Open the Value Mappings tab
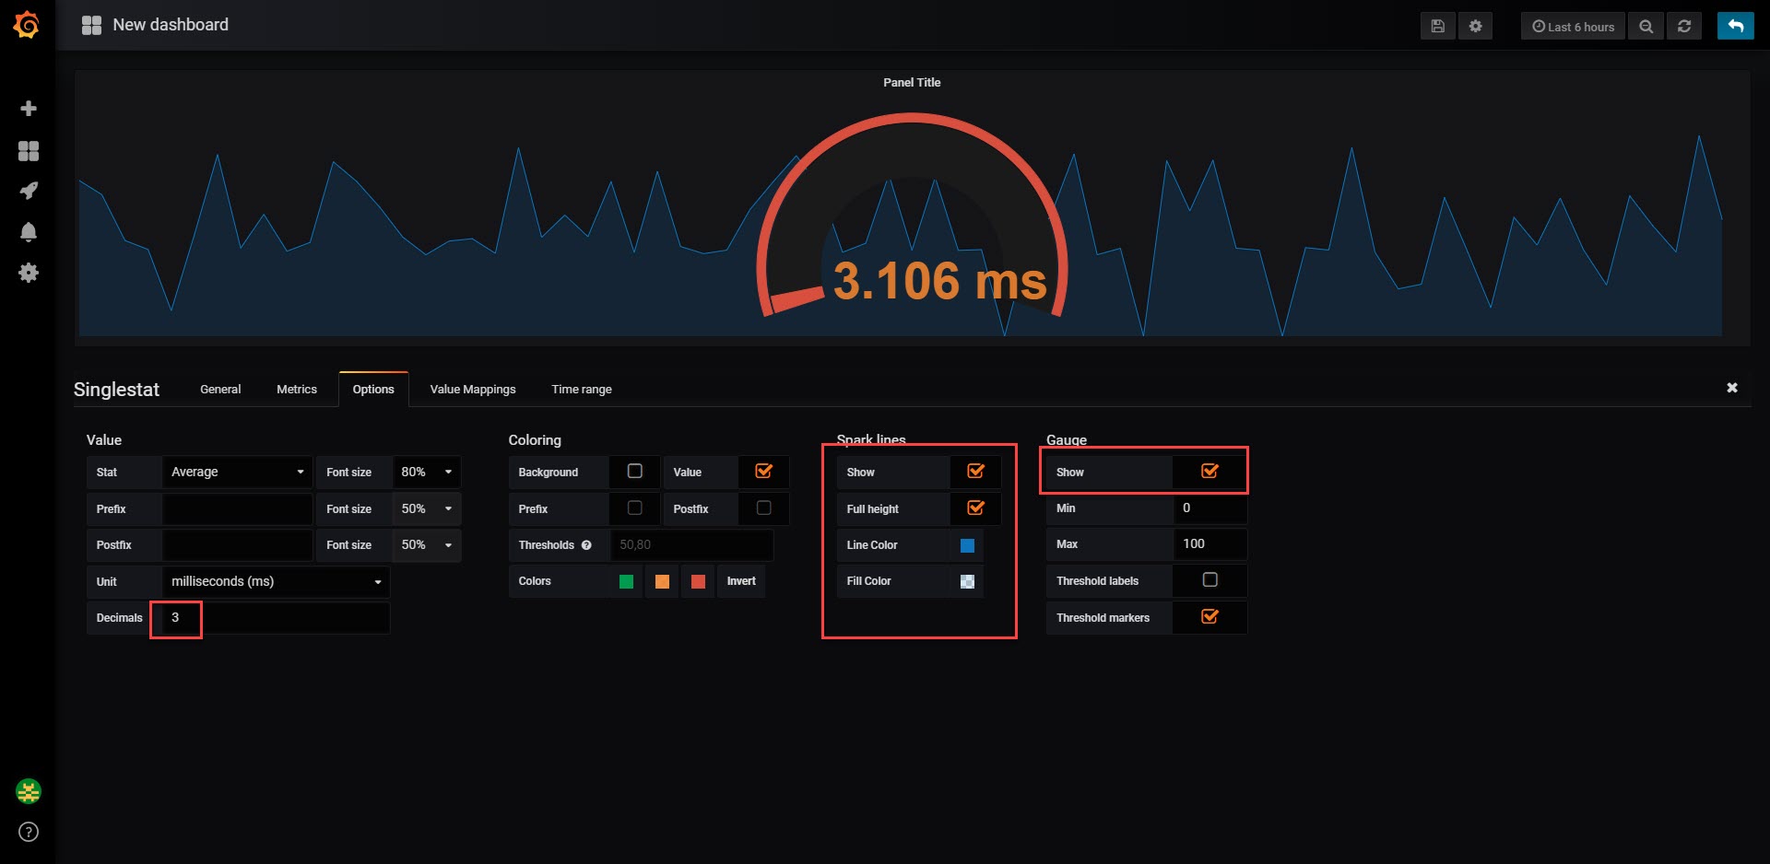 pyautogui.click(x=473, y=390)
